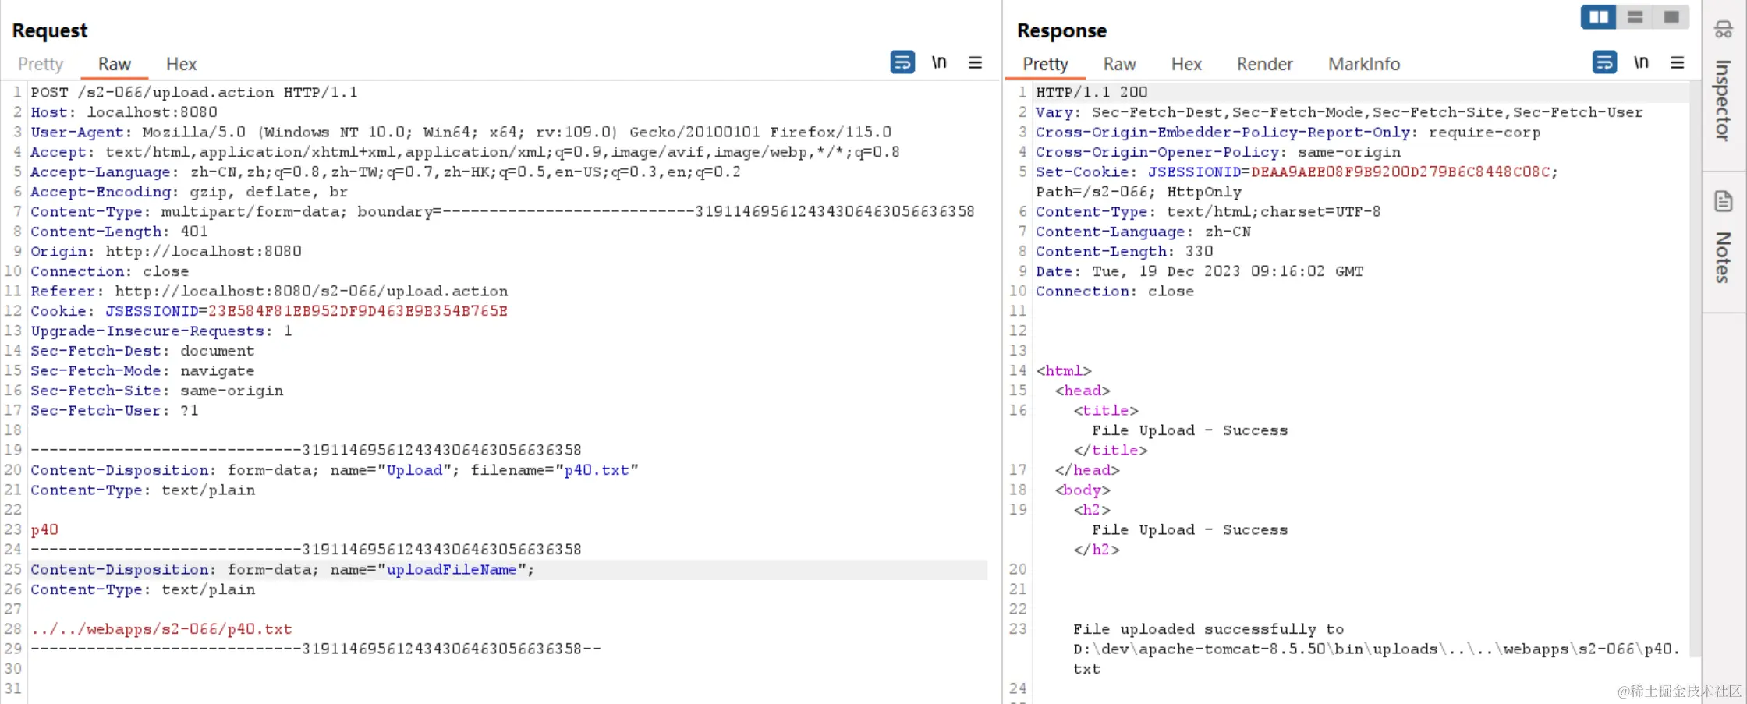Switch Request to Raw tab

click(x=115, y=64)
